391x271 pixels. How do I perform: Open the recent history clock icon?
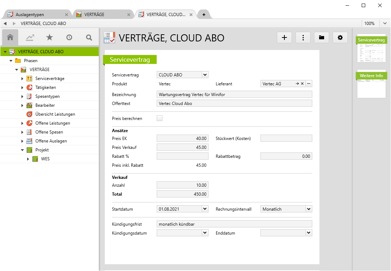[69, 37]
